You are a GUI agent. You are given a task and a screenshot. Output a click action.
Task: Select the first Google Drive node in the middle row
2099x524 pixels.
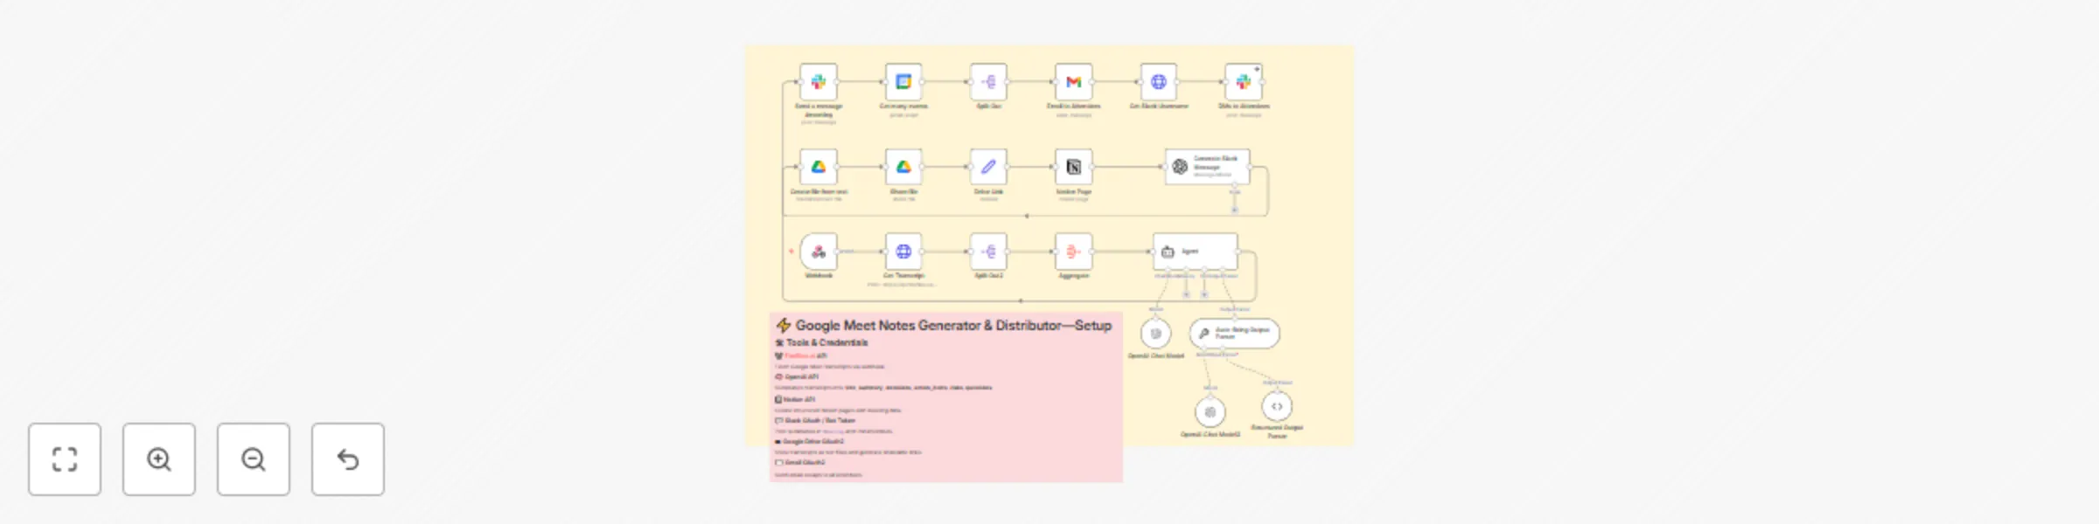[x=819, y=167]
